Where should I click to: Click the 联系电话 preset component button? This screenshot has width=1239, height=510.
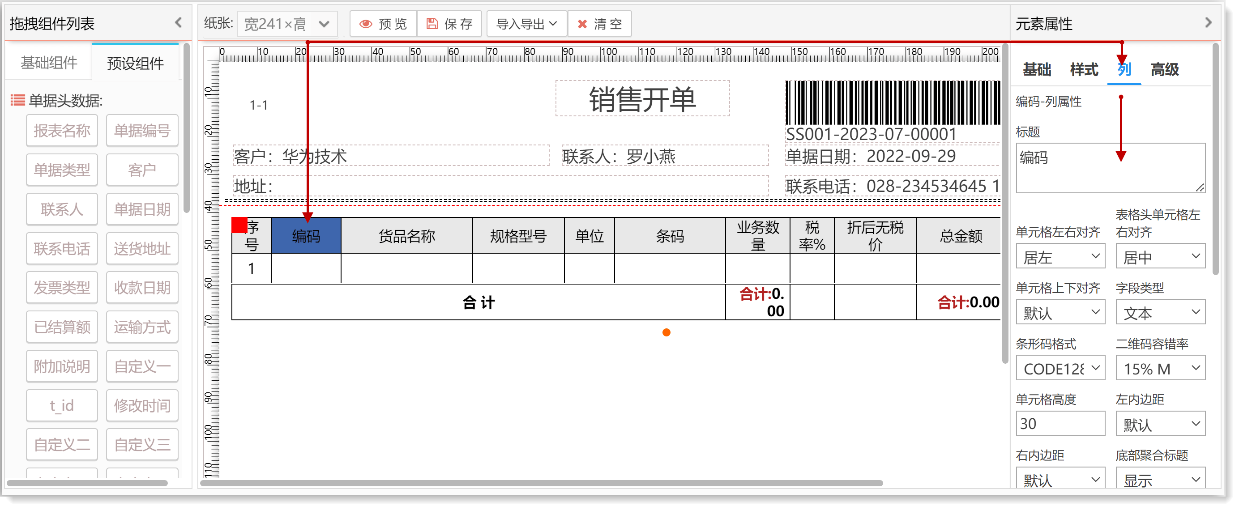62,248
